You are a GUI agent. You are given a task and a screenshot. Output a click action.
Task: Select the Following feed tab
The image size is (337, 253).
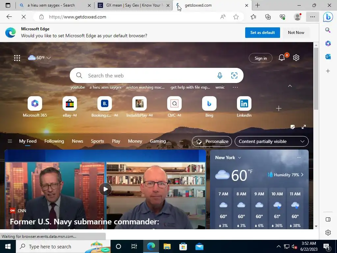(x=54, y=141)
